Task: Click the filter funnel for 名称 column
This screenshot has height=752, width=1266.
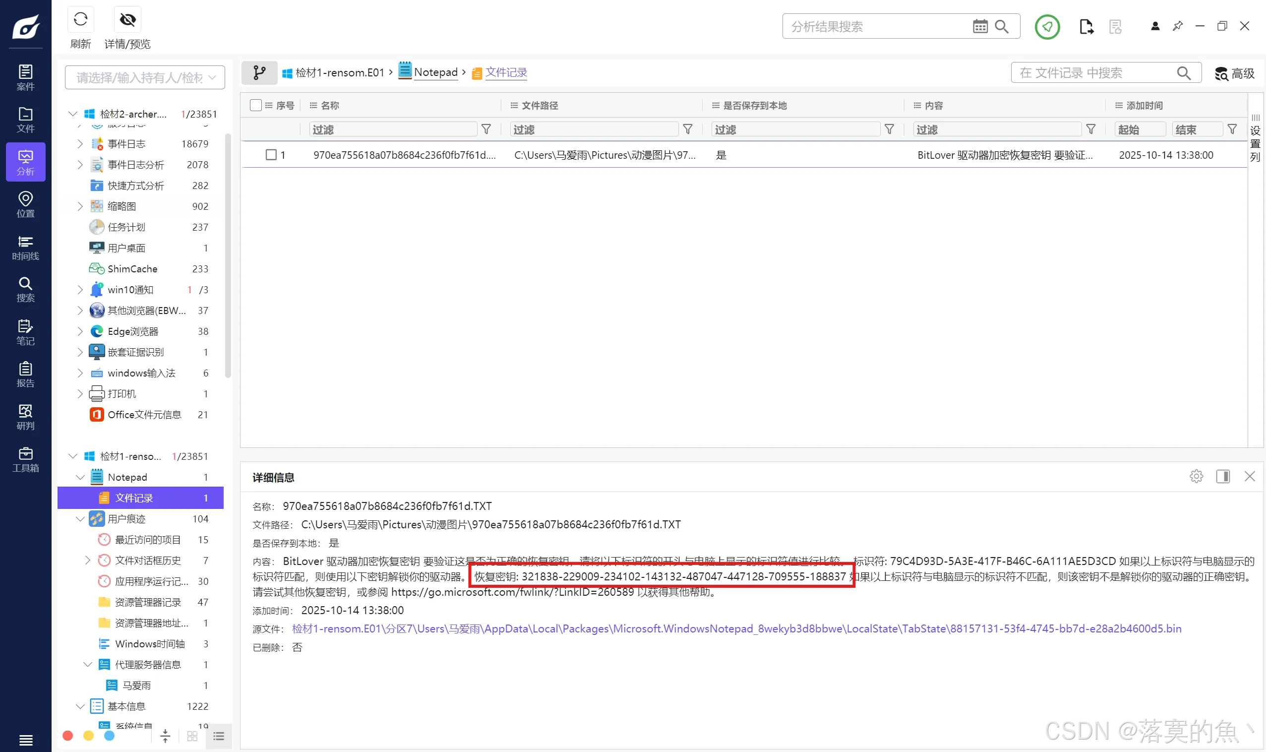Action: 486,129
